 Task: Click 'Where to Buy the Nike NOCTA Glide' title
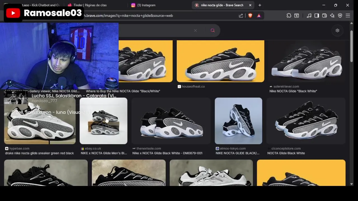(123, 91)
